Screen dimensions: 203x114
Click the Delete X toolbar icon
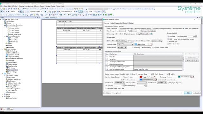[x=21, y=9]
